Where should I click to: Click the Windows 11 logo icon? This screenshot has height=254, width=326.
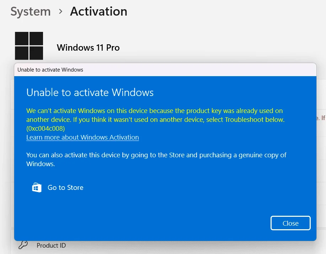pos(29,46)
